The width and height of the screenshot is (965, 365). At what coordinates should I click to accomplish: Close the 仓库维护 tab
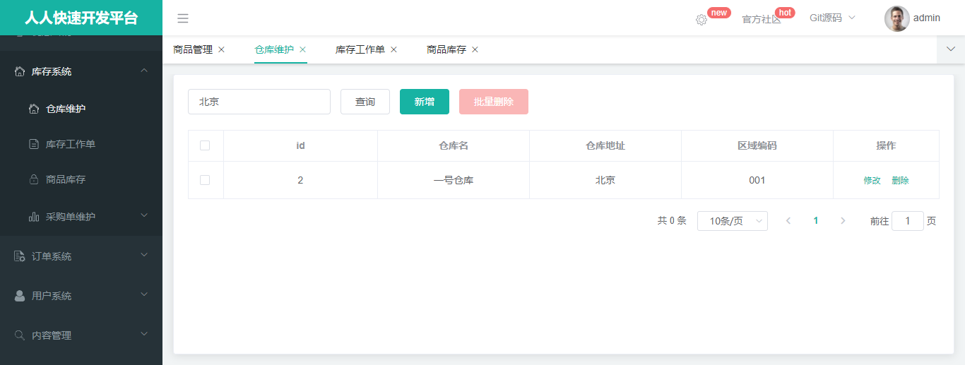[302, 49]
